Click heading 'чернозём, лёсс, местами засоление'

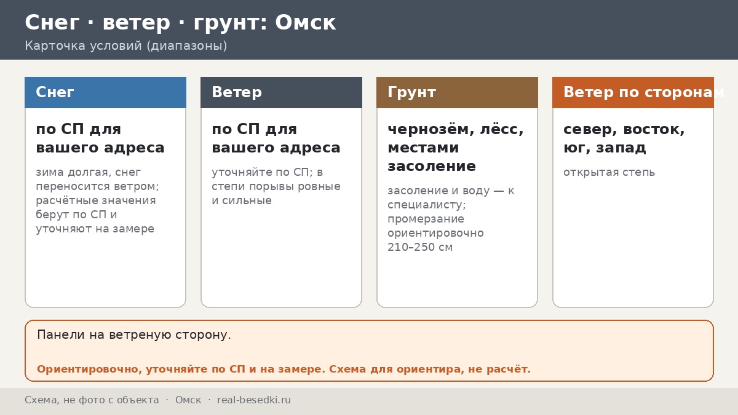pyautogui.click(x=456, y=148)
